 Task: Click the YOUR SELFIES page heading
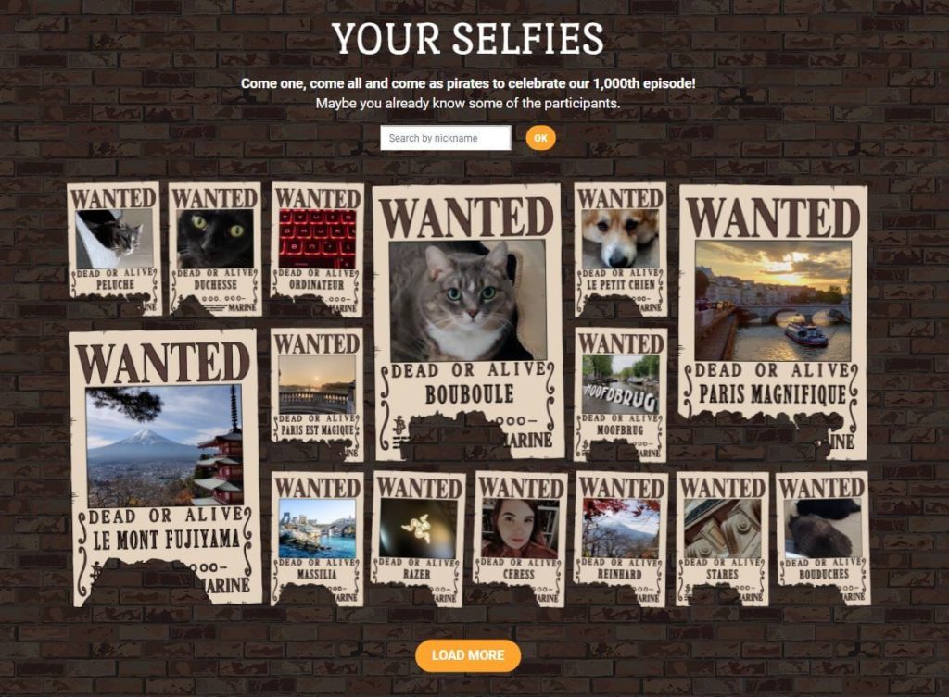[468, 39]
